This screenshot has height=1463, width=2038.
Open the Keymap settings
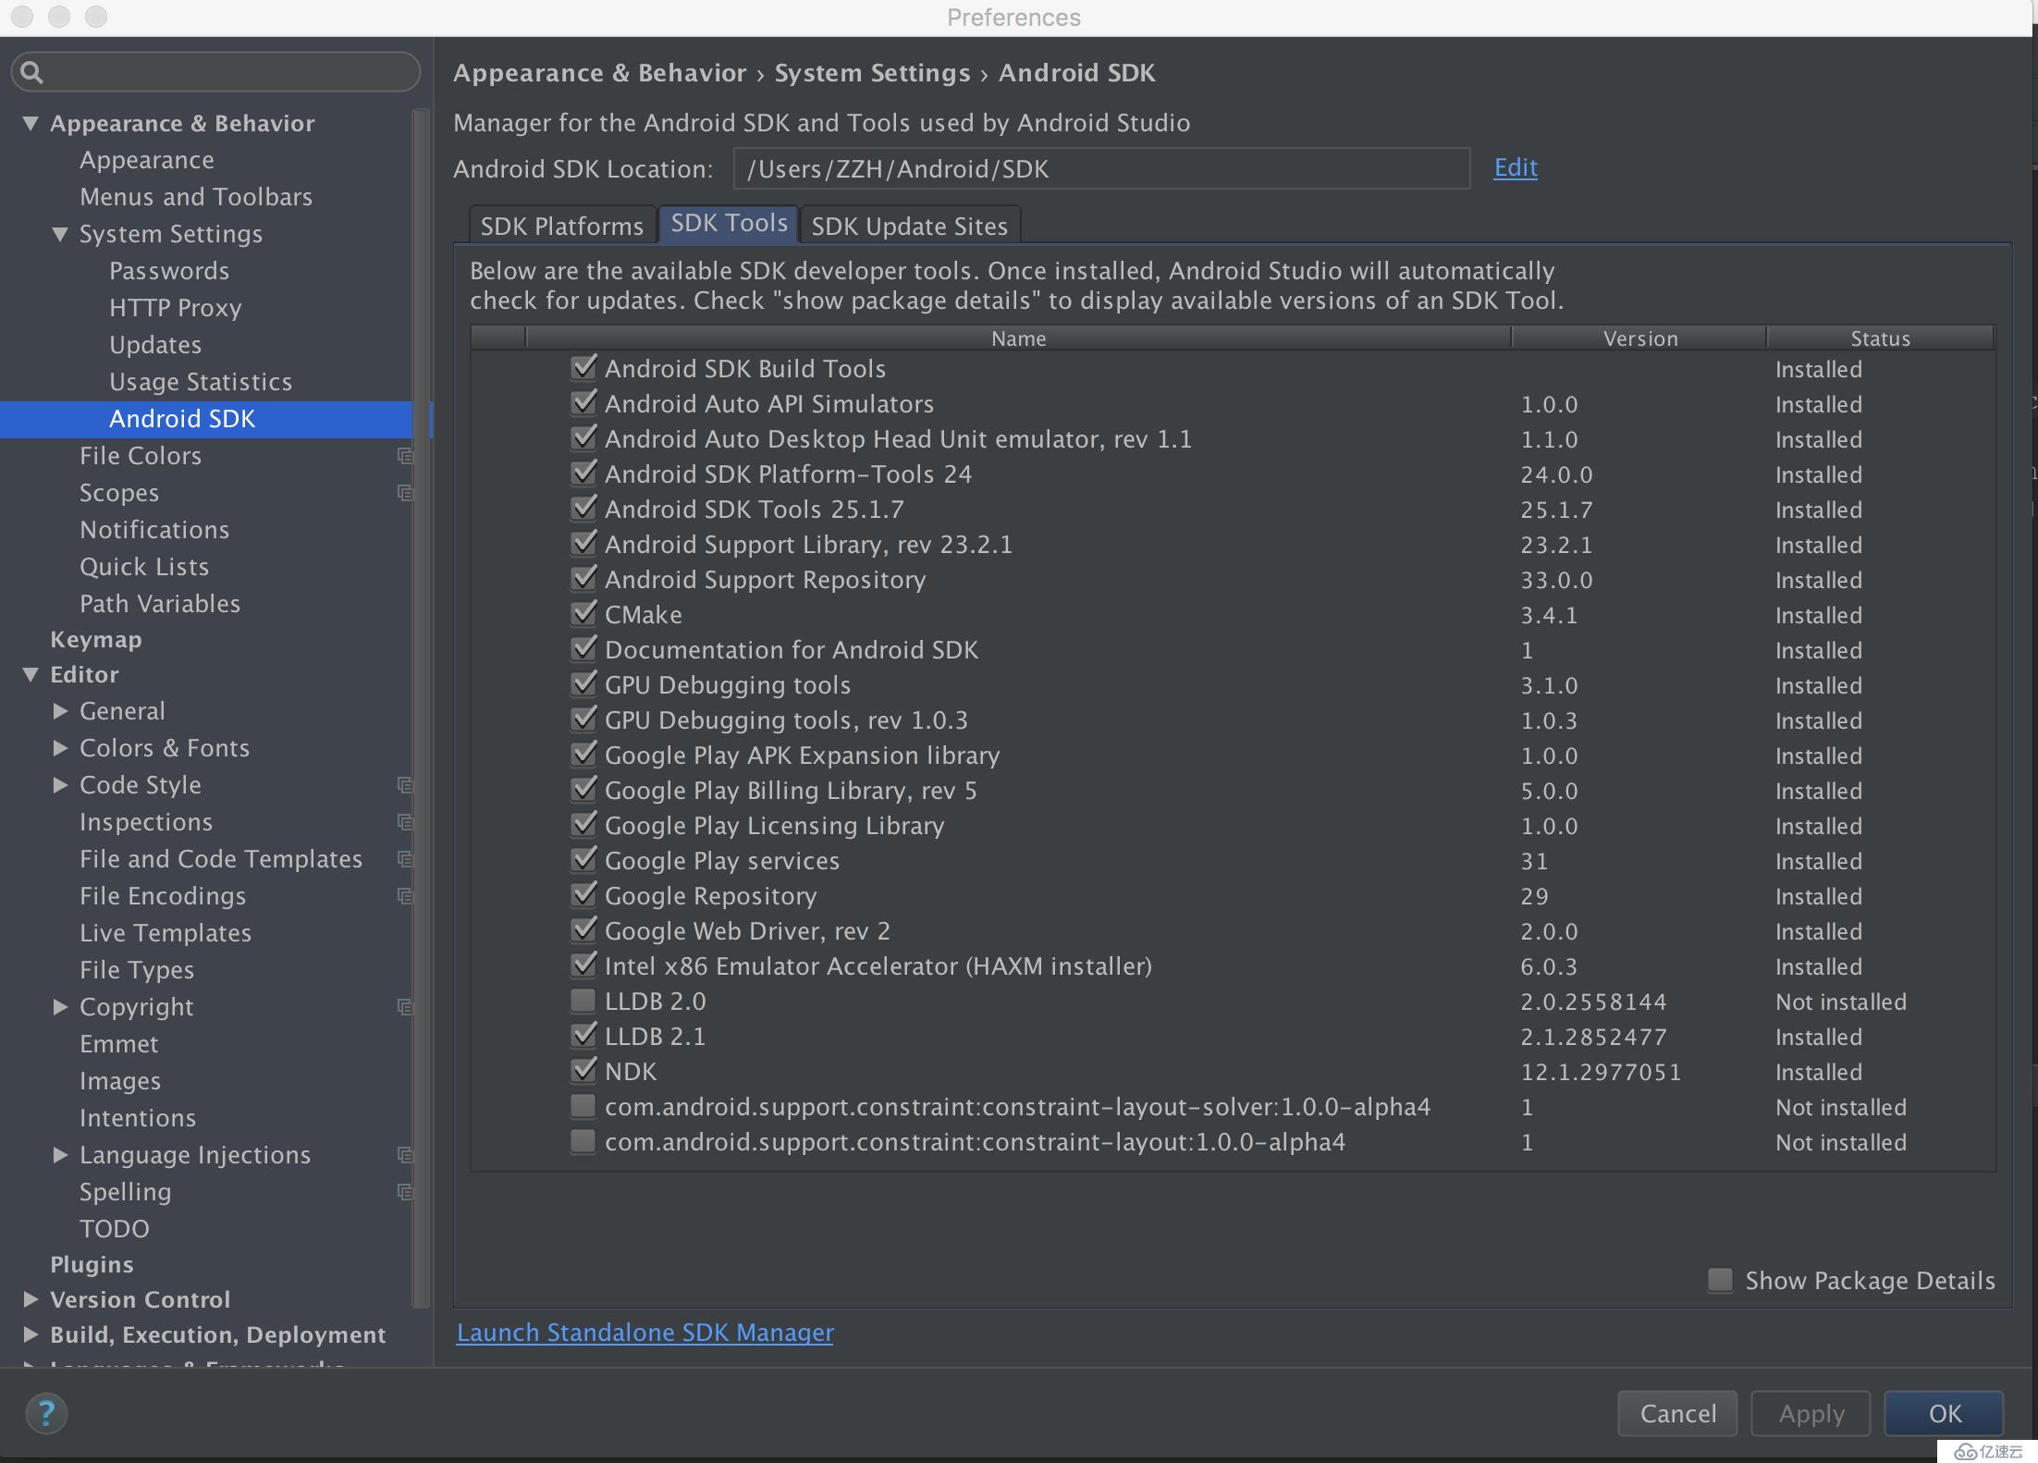[x=96, y=639]
